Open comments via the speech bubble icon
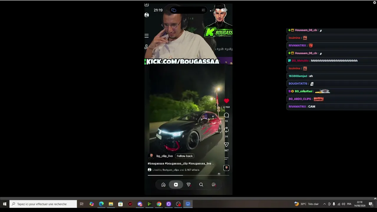The height and width of the screenshot is (212, 377). tap(226, 115)
